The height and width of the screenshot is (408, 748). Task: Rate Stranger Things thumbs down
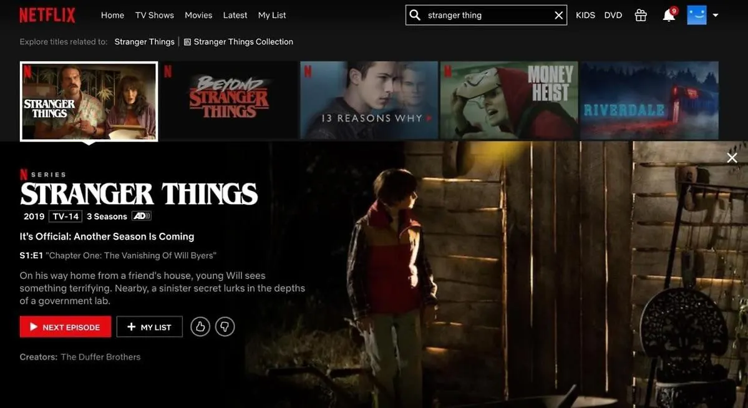225,327
